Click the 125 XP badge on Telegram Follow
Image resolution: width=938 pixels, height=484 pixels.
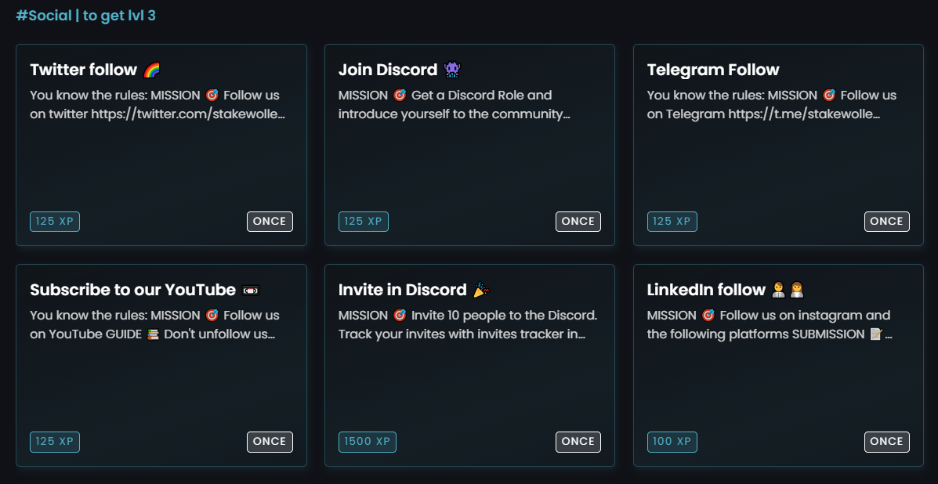pos(672,221)
